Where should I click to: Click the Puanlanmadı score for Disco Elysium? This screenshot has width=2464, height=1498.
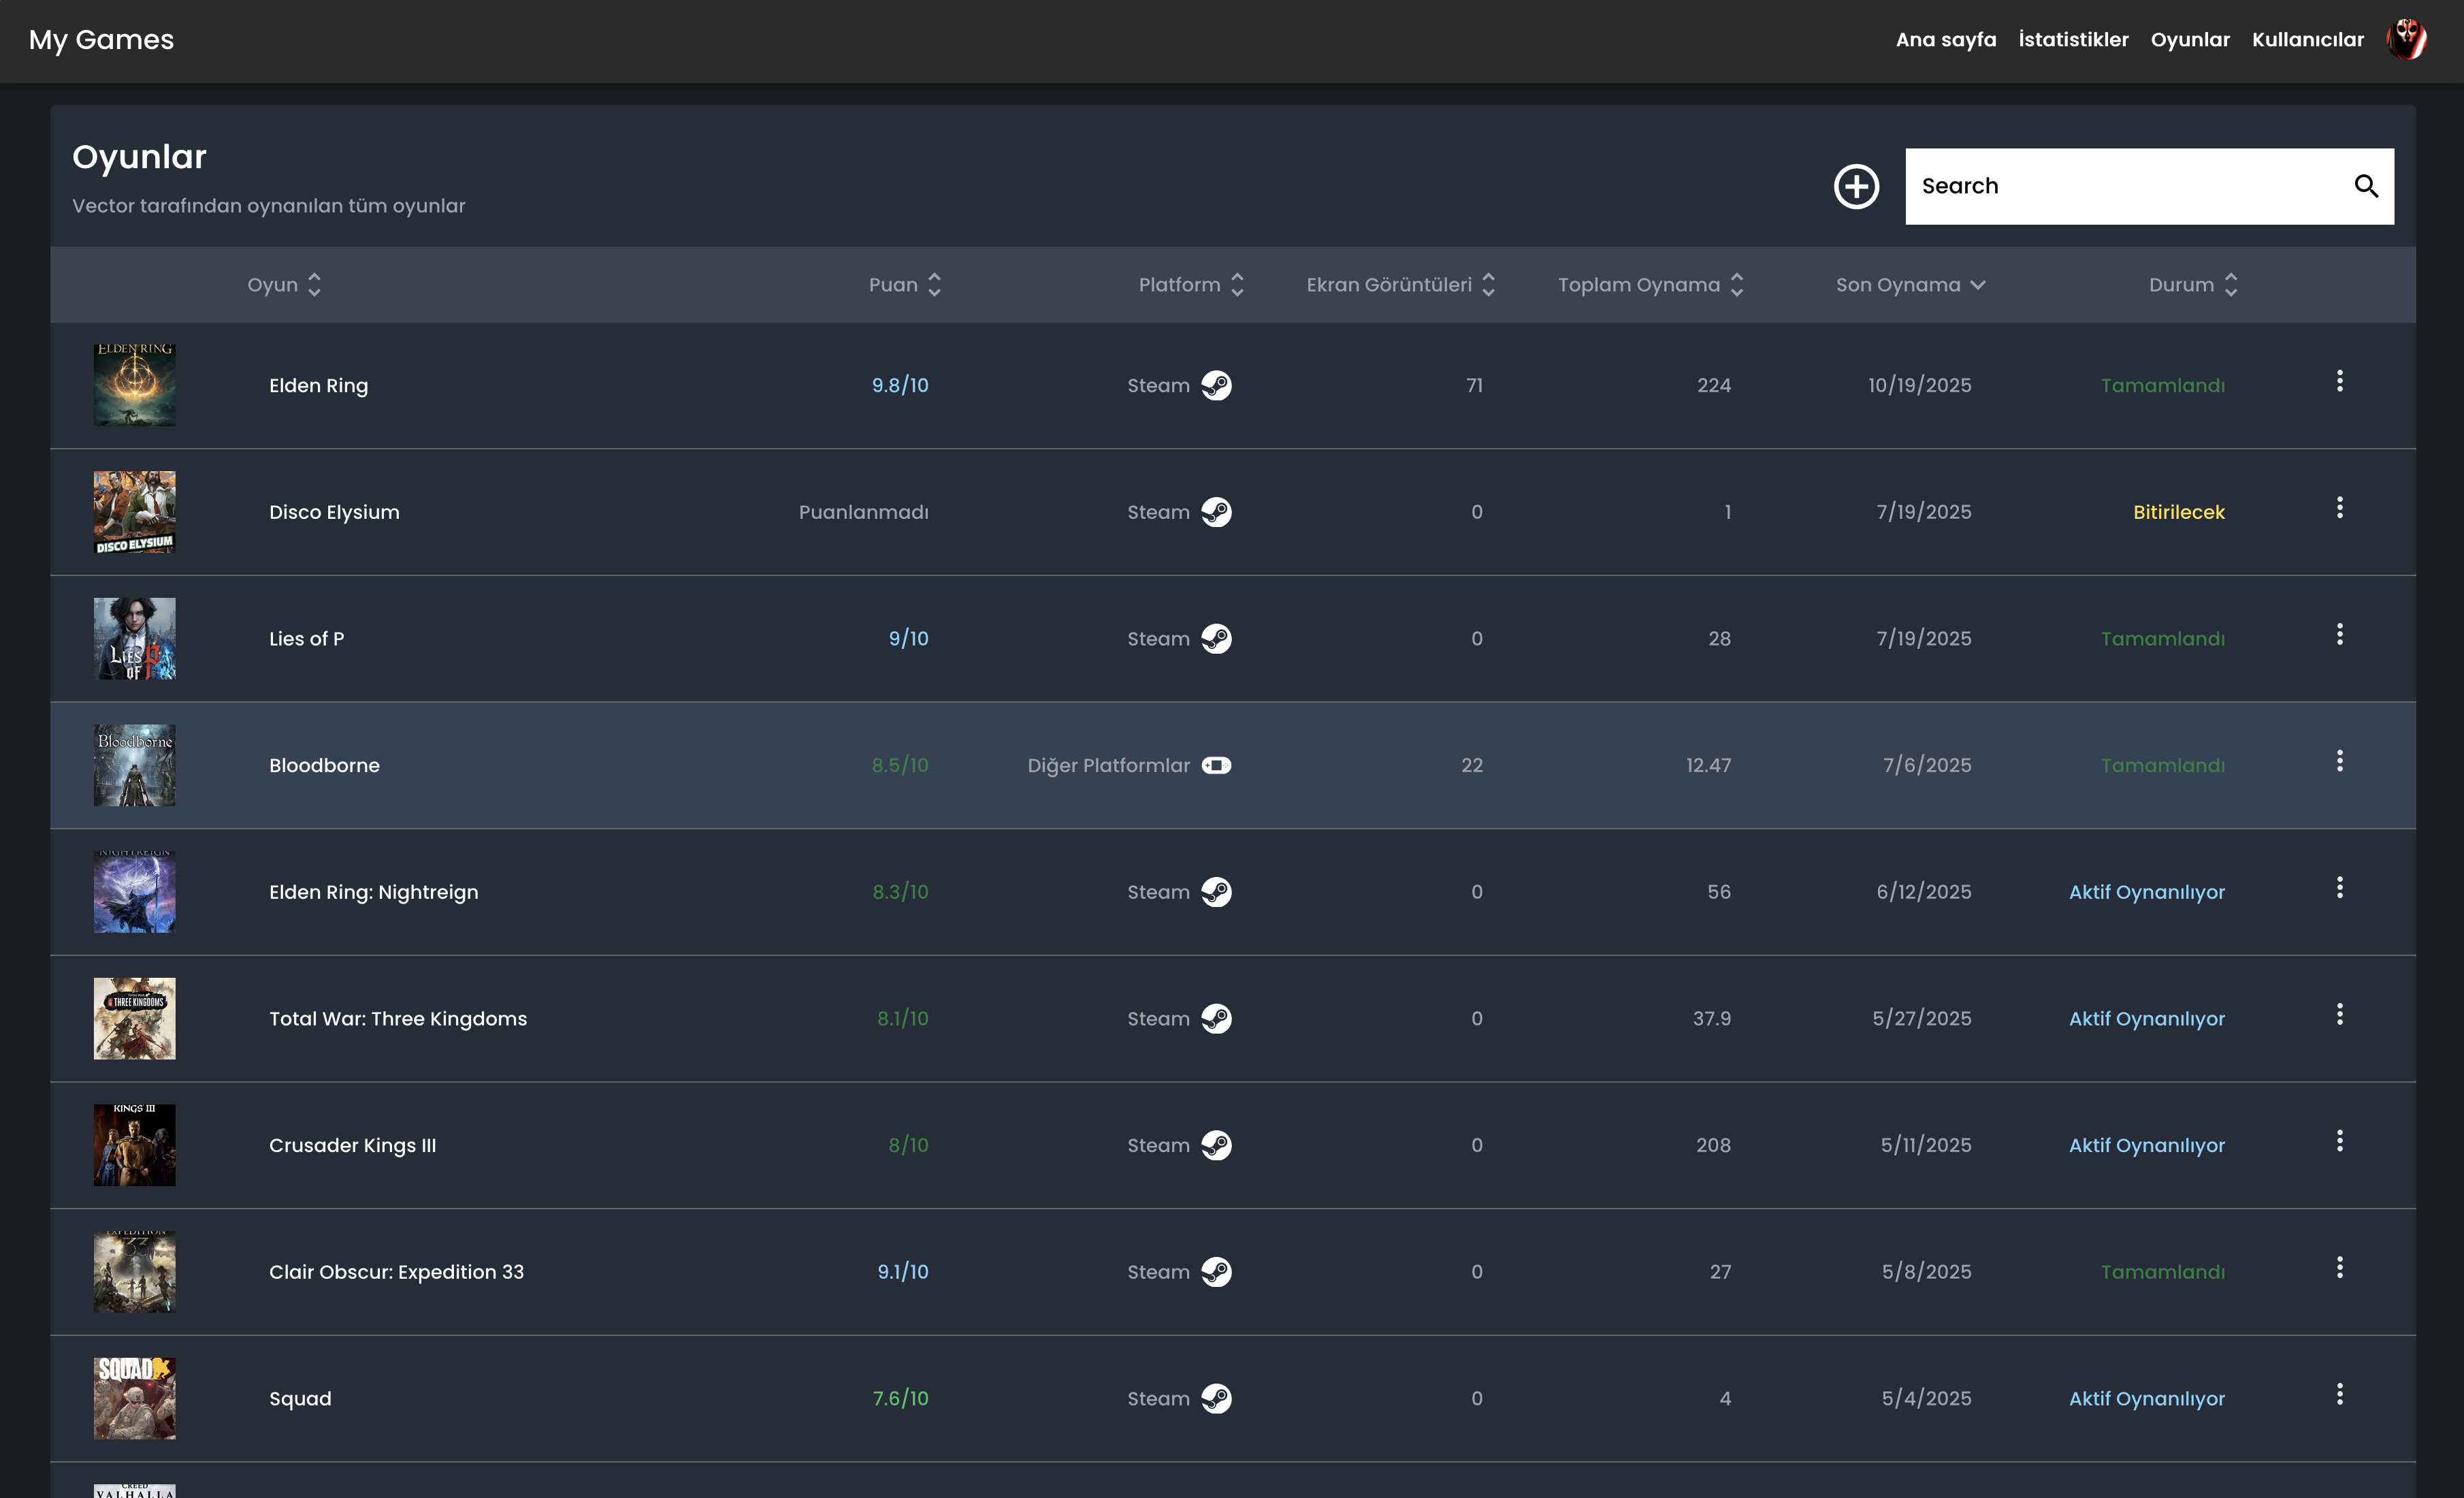[863, 512]
